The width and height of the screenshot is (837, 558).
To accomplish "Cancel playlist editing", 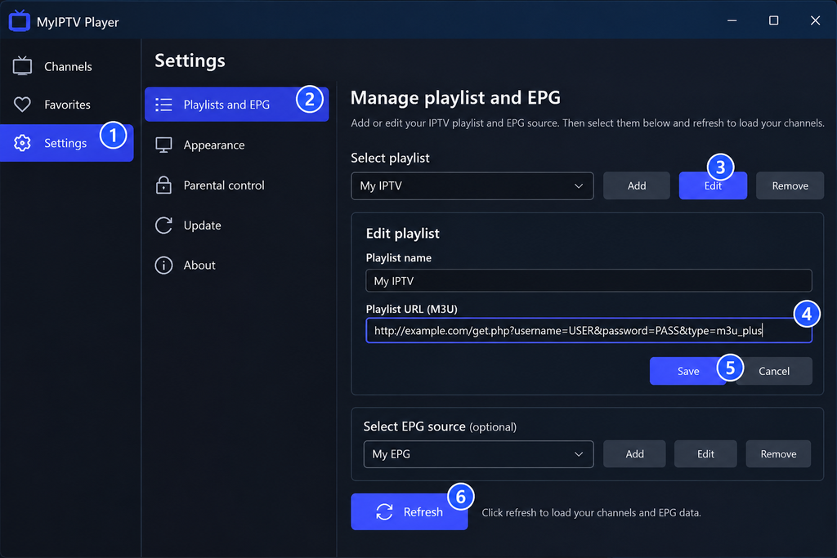I will coord(774,371).
